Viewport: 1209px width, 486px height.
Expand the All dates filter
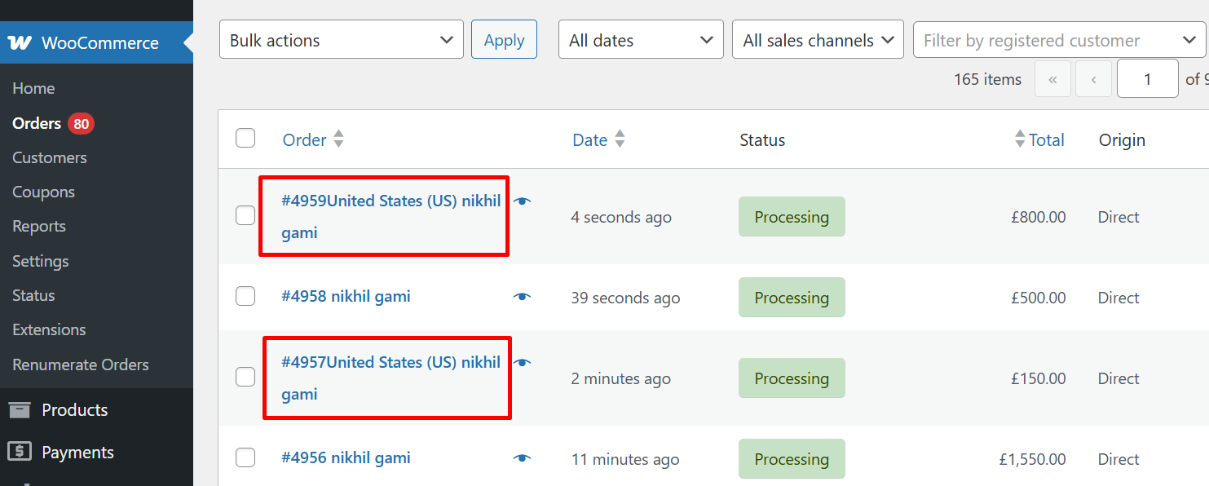tap(640, 40)
